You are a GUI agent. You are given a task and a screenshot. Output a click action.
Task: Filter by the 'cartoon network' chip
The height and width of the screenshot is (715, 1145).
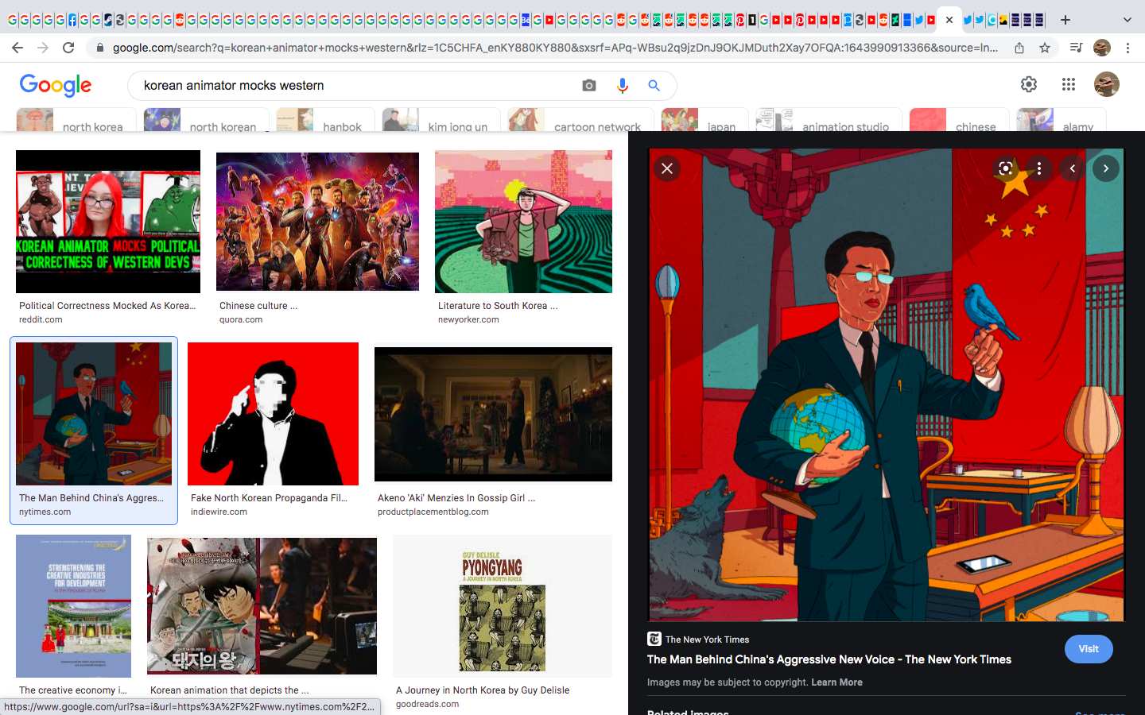tap(580, 120)
